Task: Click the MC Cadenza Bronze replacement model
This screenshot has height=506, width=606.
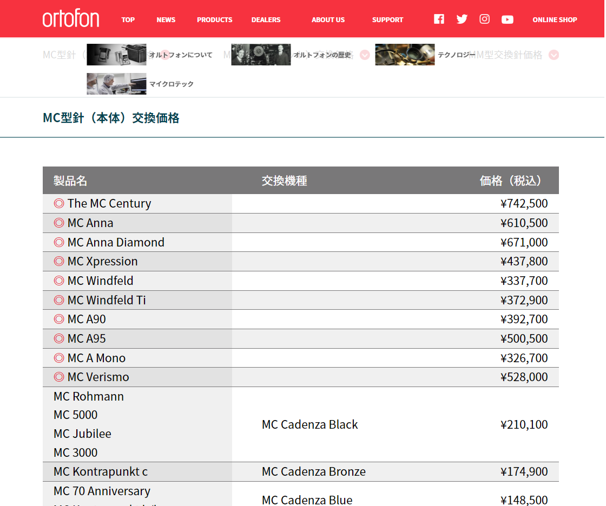Action: click(313, 471)
